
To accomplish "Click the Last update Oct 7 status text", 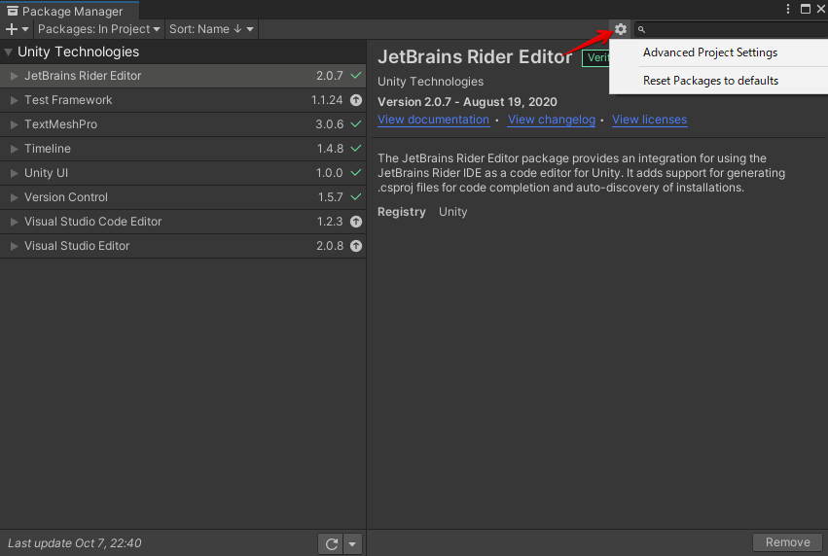I will (75, 542).
